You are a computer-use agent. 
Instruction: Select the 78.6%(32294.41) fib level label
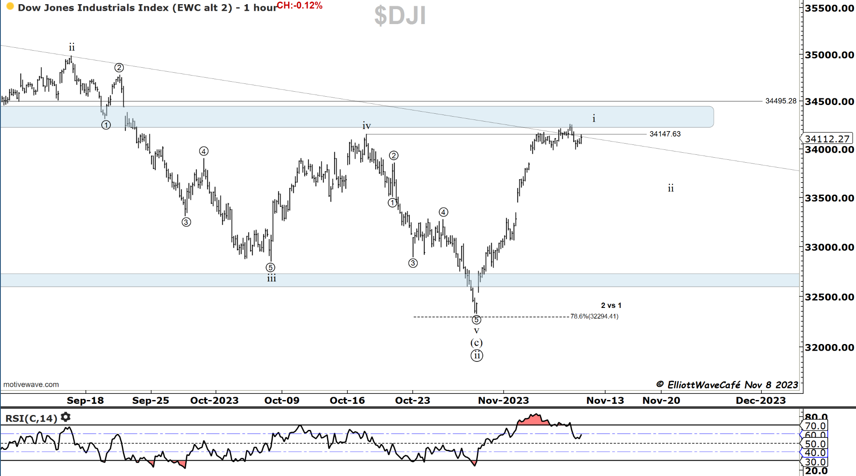tap(594, 316)
